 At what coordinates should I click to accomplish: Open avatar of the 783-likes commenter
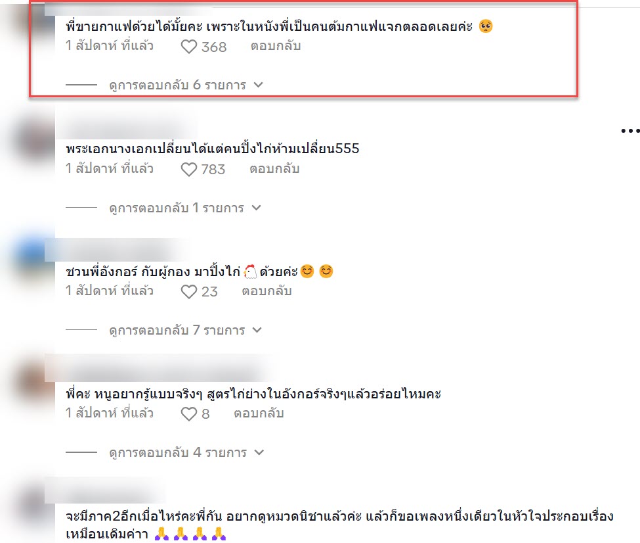(x=35, y=141)
